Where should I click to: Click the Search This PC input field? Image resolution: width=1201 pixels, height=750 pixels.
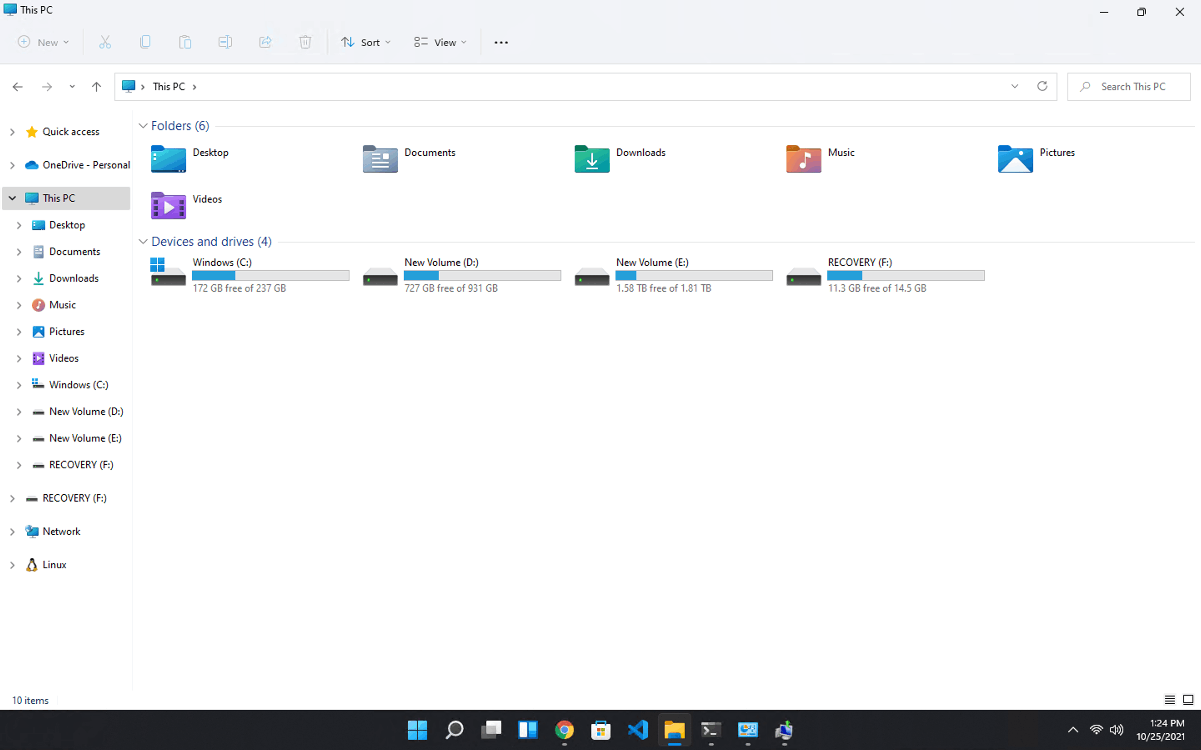pyautogui.click(x=1133, y=85)
